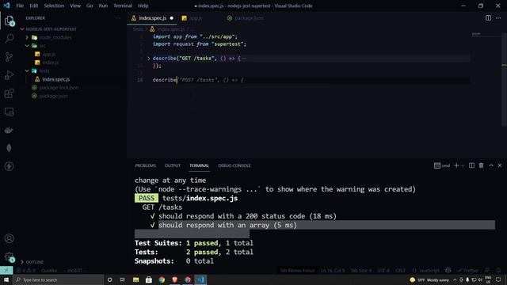Add a new terminal with plus icon

456,165
